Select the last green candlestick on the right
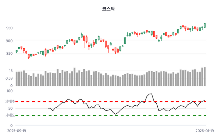Viewport: 217px width, 138px height. click(205, 25)
